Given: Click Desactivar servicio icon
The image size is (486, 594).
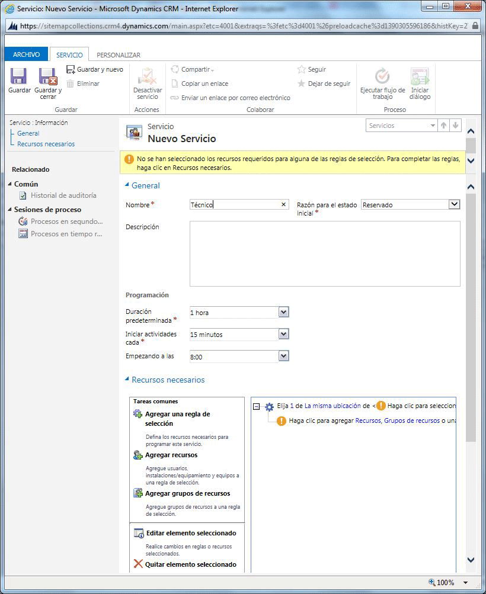Looking at the screenshot, I should [x=147, y=76].
